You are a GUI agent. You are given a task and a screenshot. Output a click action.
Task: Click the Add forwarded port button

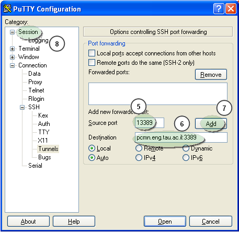pyautogui.click(x=211, y=124)
